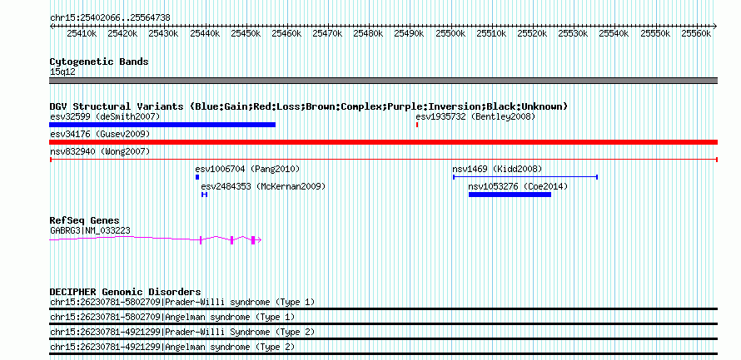The height and width of the screenshot is (360, 741).
Task: Click the 25540k ruler tick label
Action: pos(614,33)
